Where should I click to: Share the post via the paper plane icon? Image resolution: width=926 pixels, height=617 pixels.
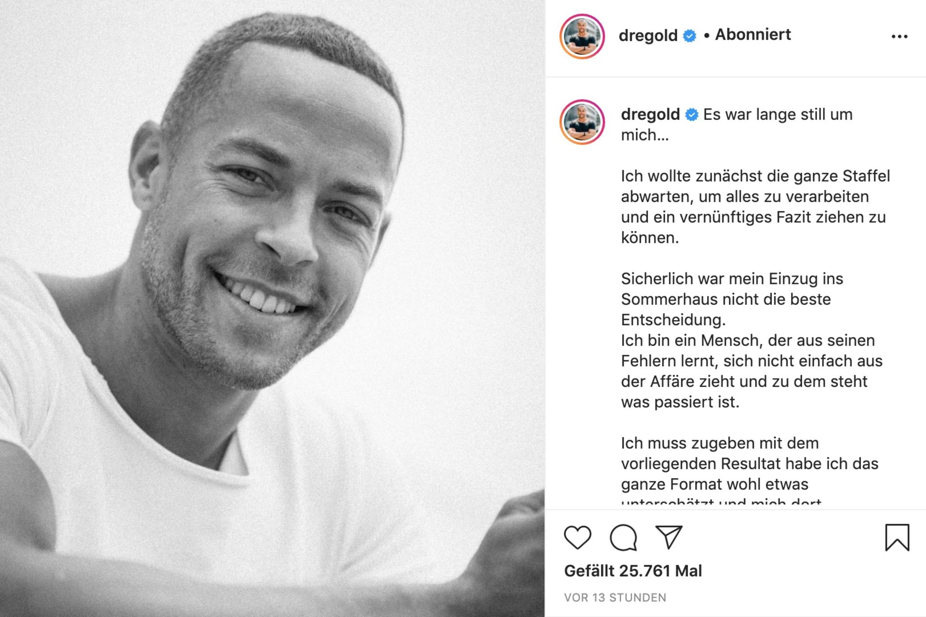(669, 537)
